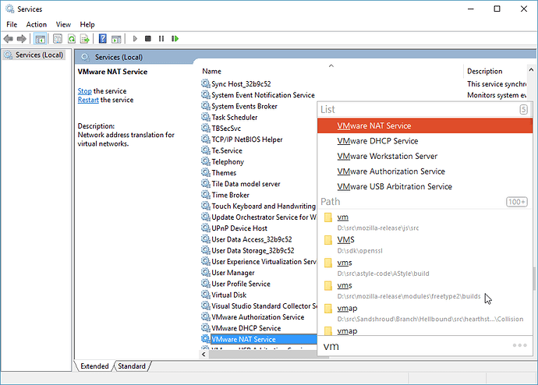Click folder icon of vms in AStyle\build
Viewport: 538px width, 385px height.
point(328,263)
